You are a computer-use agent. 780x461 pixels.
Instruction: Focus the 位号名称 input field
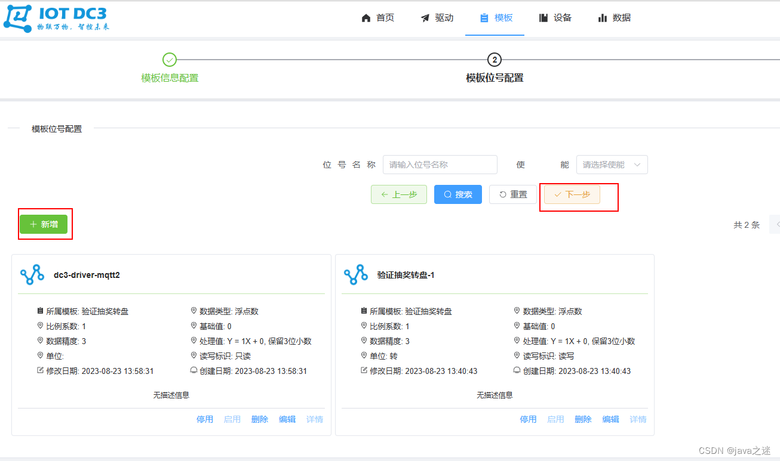pyautogui.click(x=440, y=165)
